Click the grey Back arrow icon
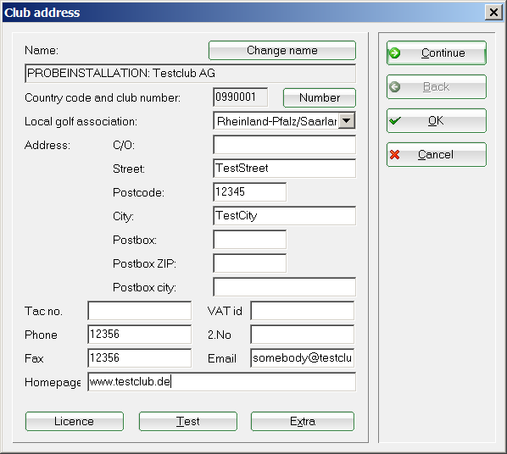This screenshot has width=507, height=454. click(394, 87)
